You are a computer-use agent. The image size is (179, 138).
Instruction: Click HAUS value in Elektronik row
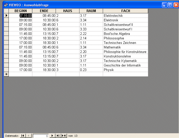click(x=68, y=20)
